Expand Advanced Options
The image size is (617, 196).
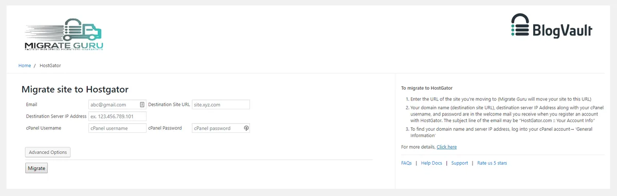(x=48, y=152)
